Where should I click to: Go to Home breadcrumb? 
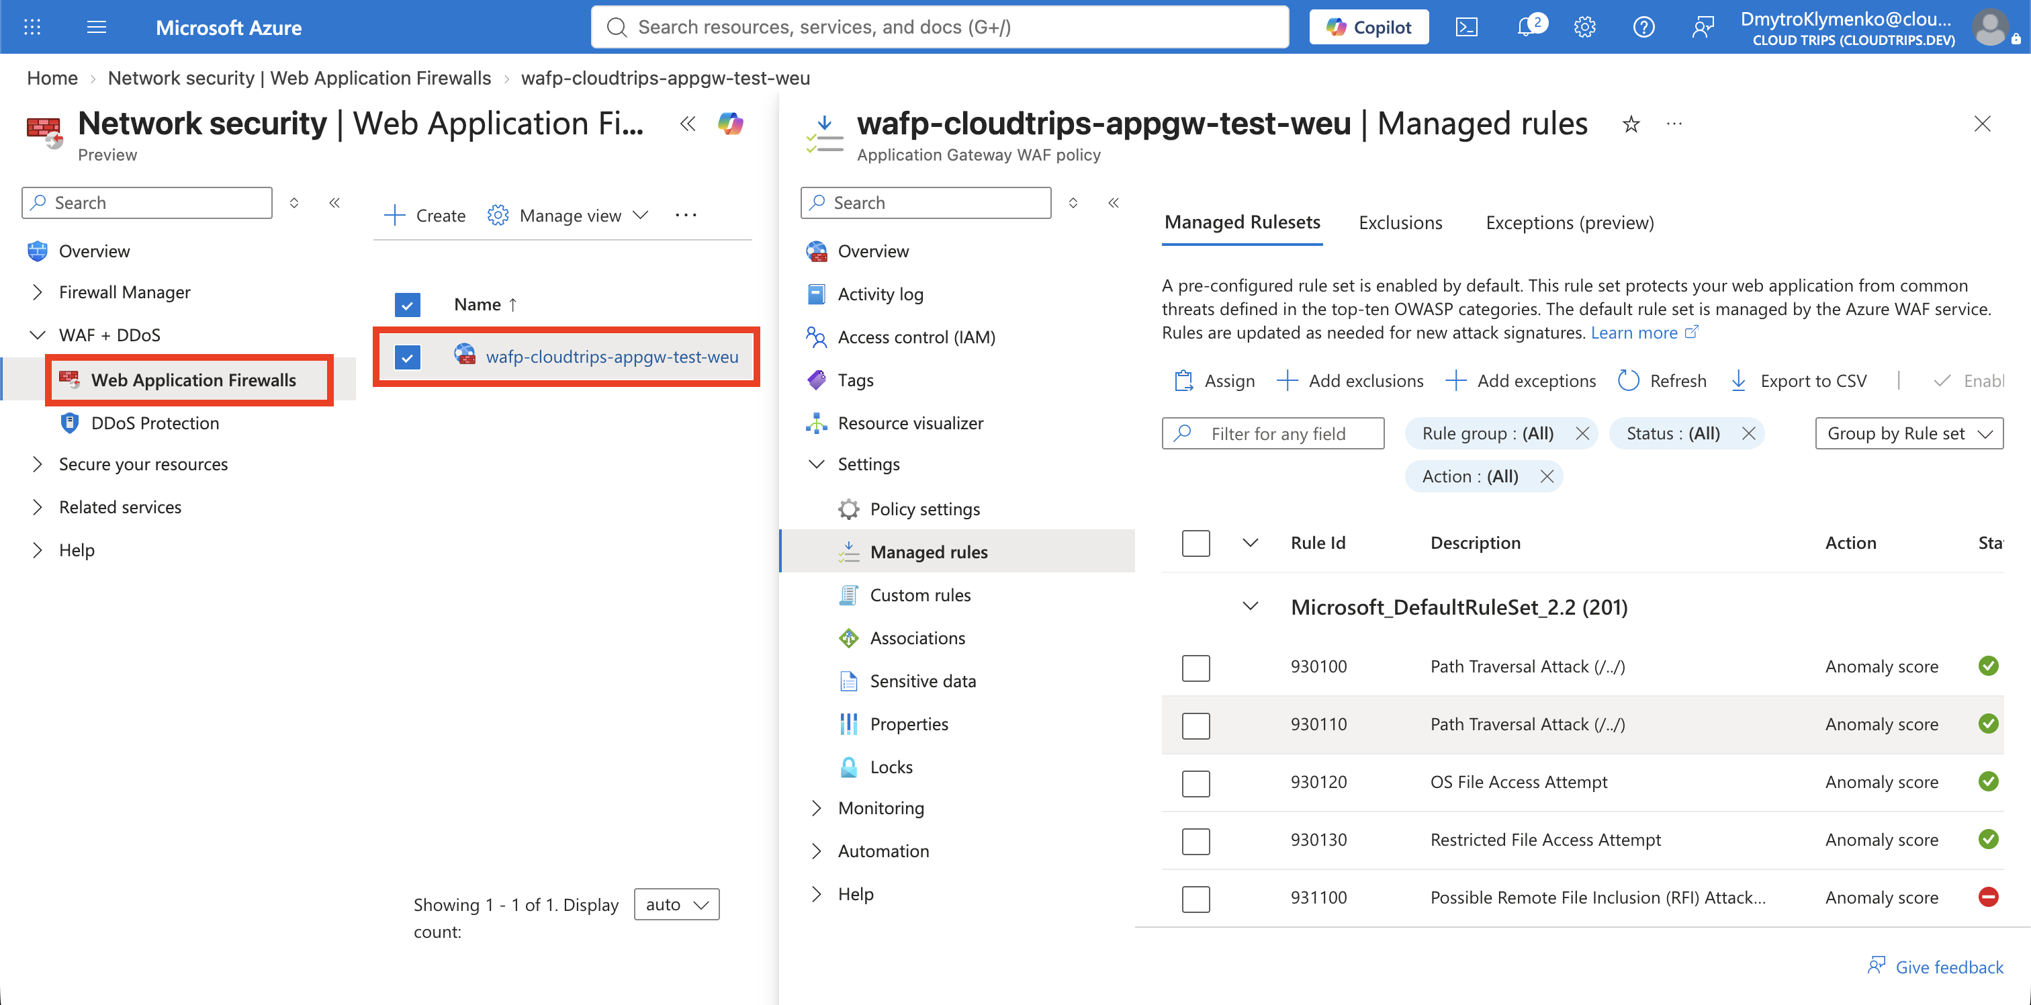(x=52, y=78)
